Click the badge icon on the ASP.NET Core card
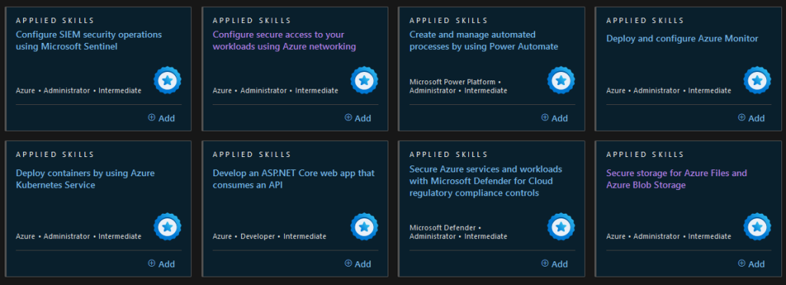The image size is (786, 285). coord(364,227)
